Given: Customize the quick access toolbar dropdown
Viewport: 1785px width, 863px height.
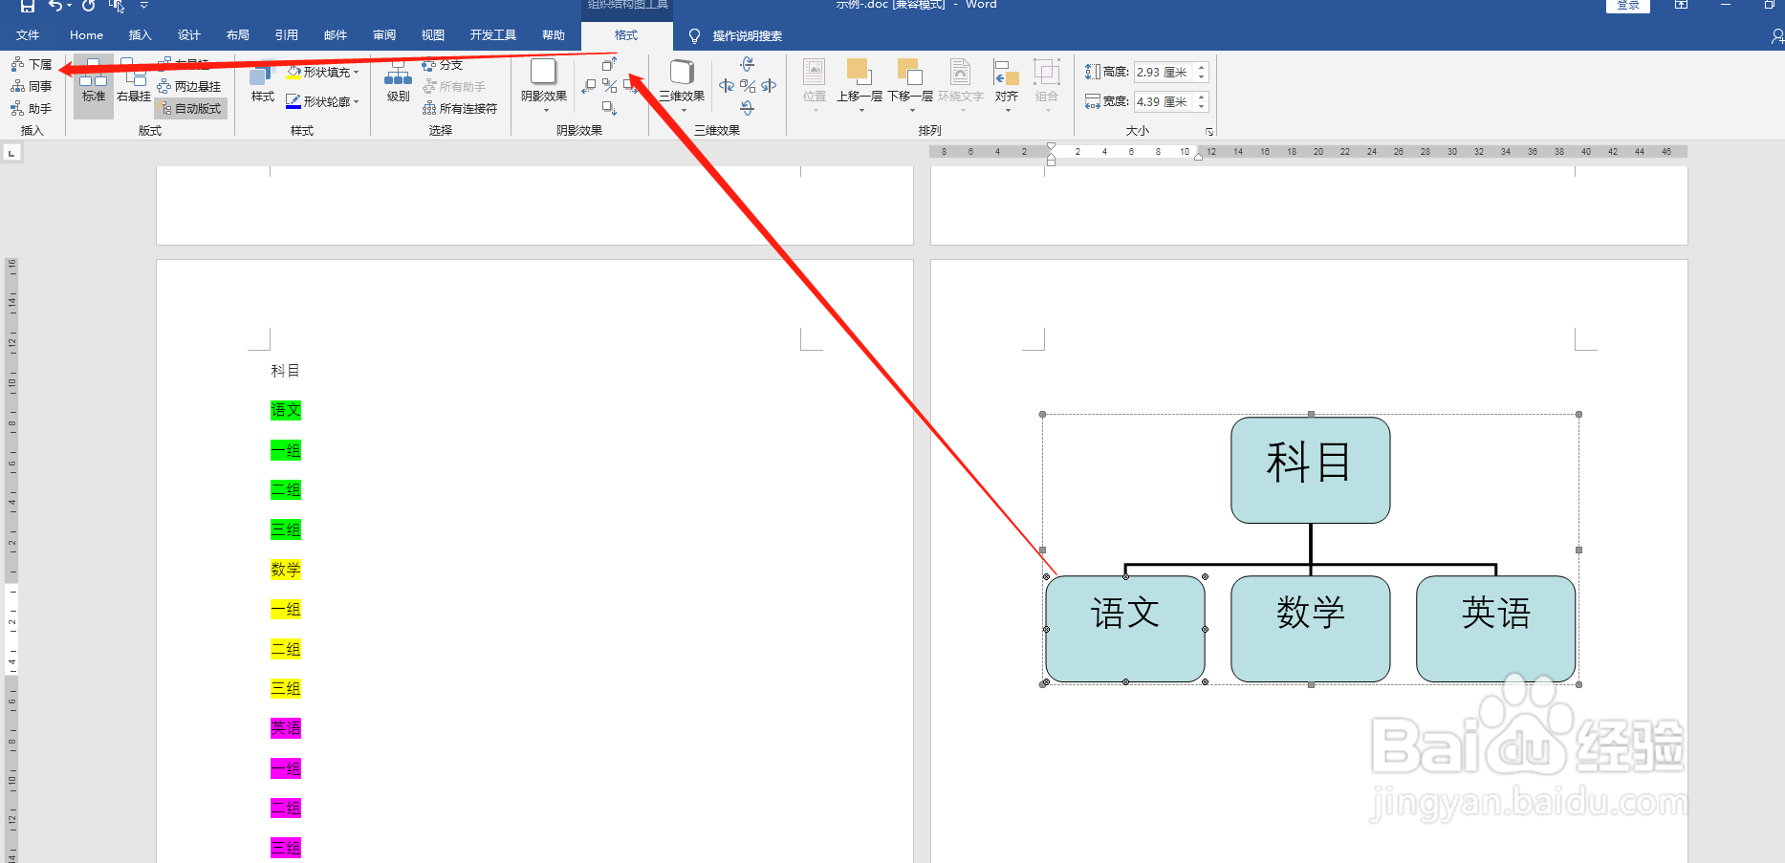Looking at the screenshot, I should [144, 6].
